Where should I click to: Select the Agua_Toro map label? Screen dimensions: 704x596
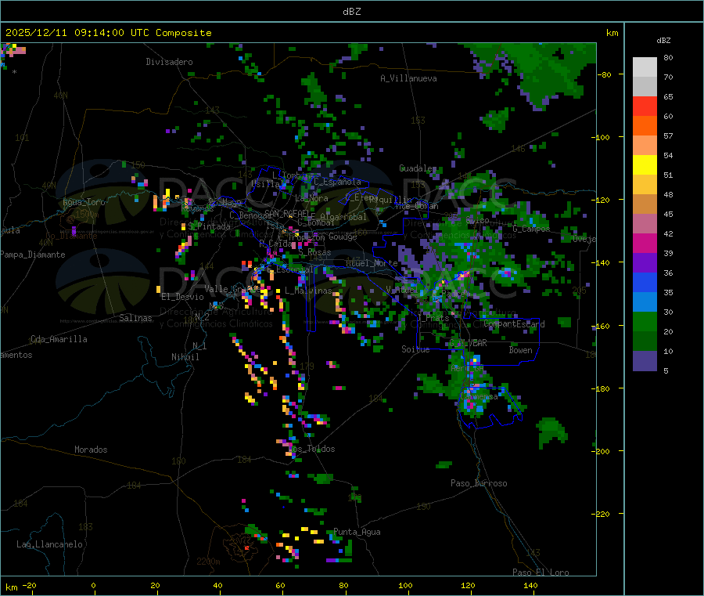(84, 202)
